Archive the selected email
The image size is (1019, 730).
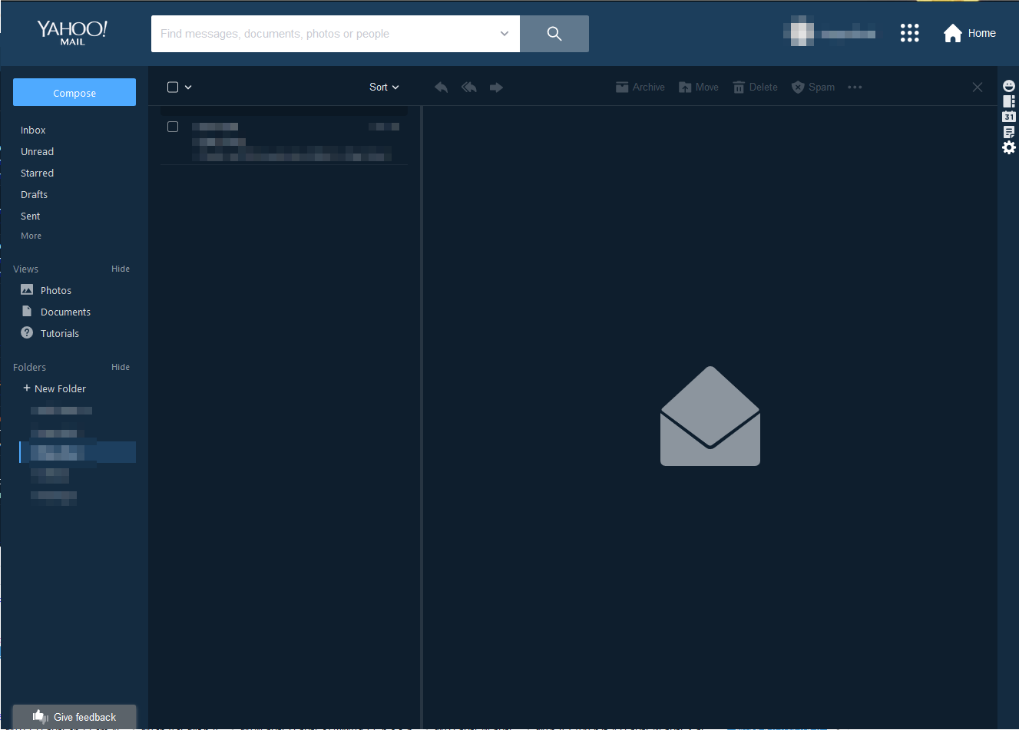pos(640,87)
